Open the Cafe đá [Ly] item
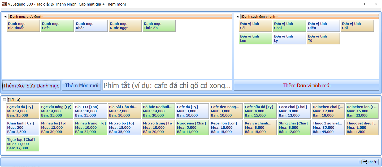Viewport: 382px width, 167px height. (192, 111)
